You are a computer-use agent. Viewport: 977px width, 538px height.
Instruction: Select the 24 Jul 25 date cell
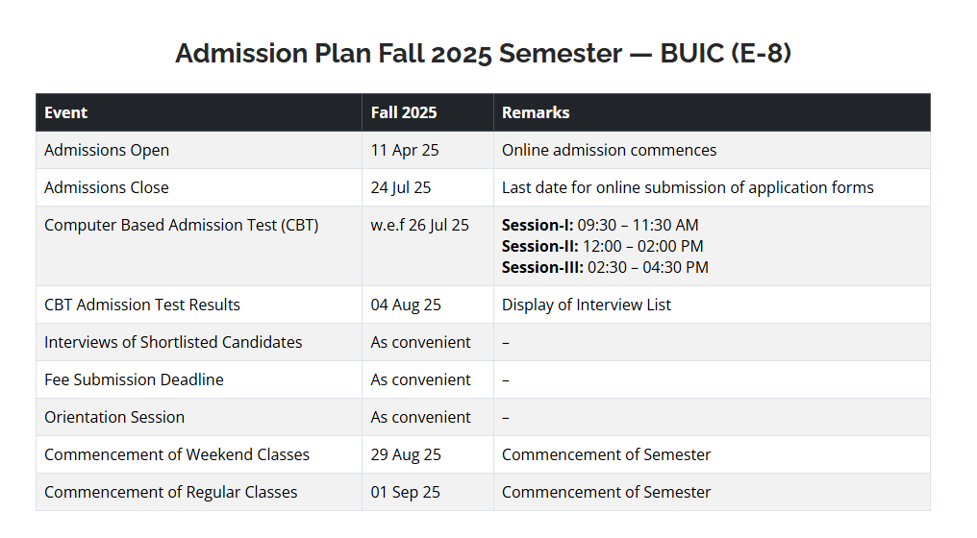(427, 187)
